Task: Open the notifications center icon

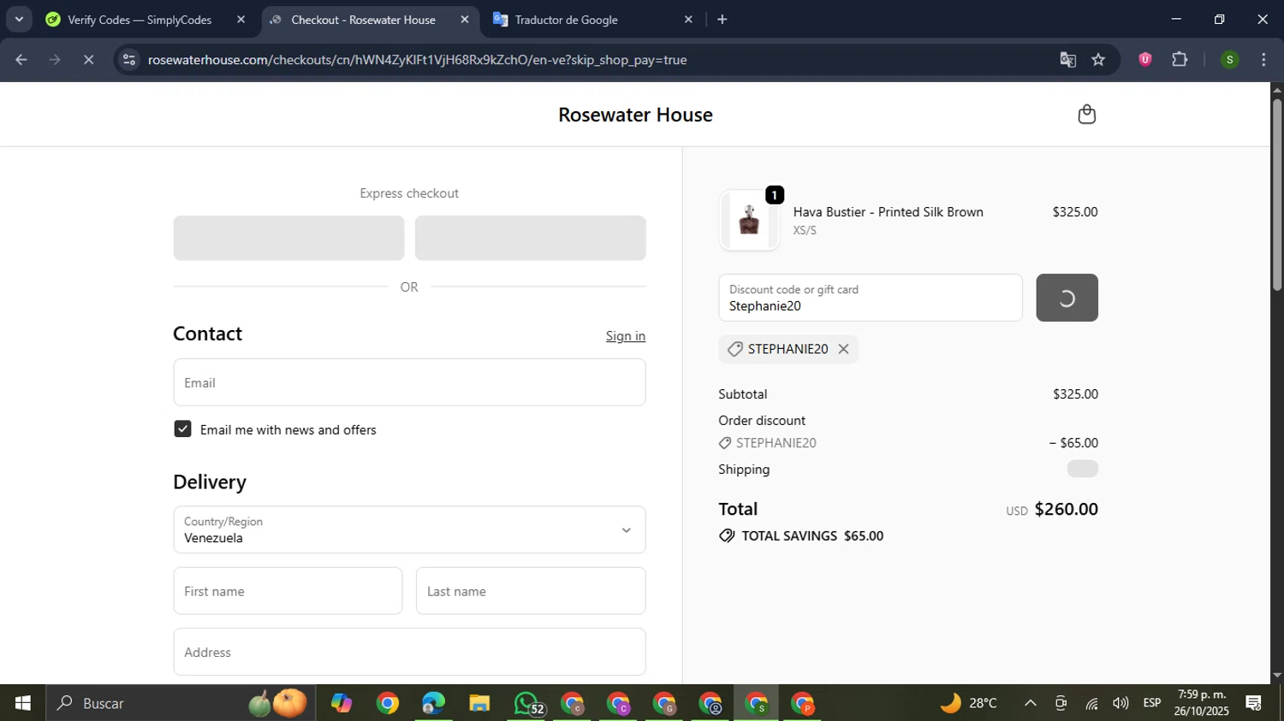Action: [x=1254, y=703]
